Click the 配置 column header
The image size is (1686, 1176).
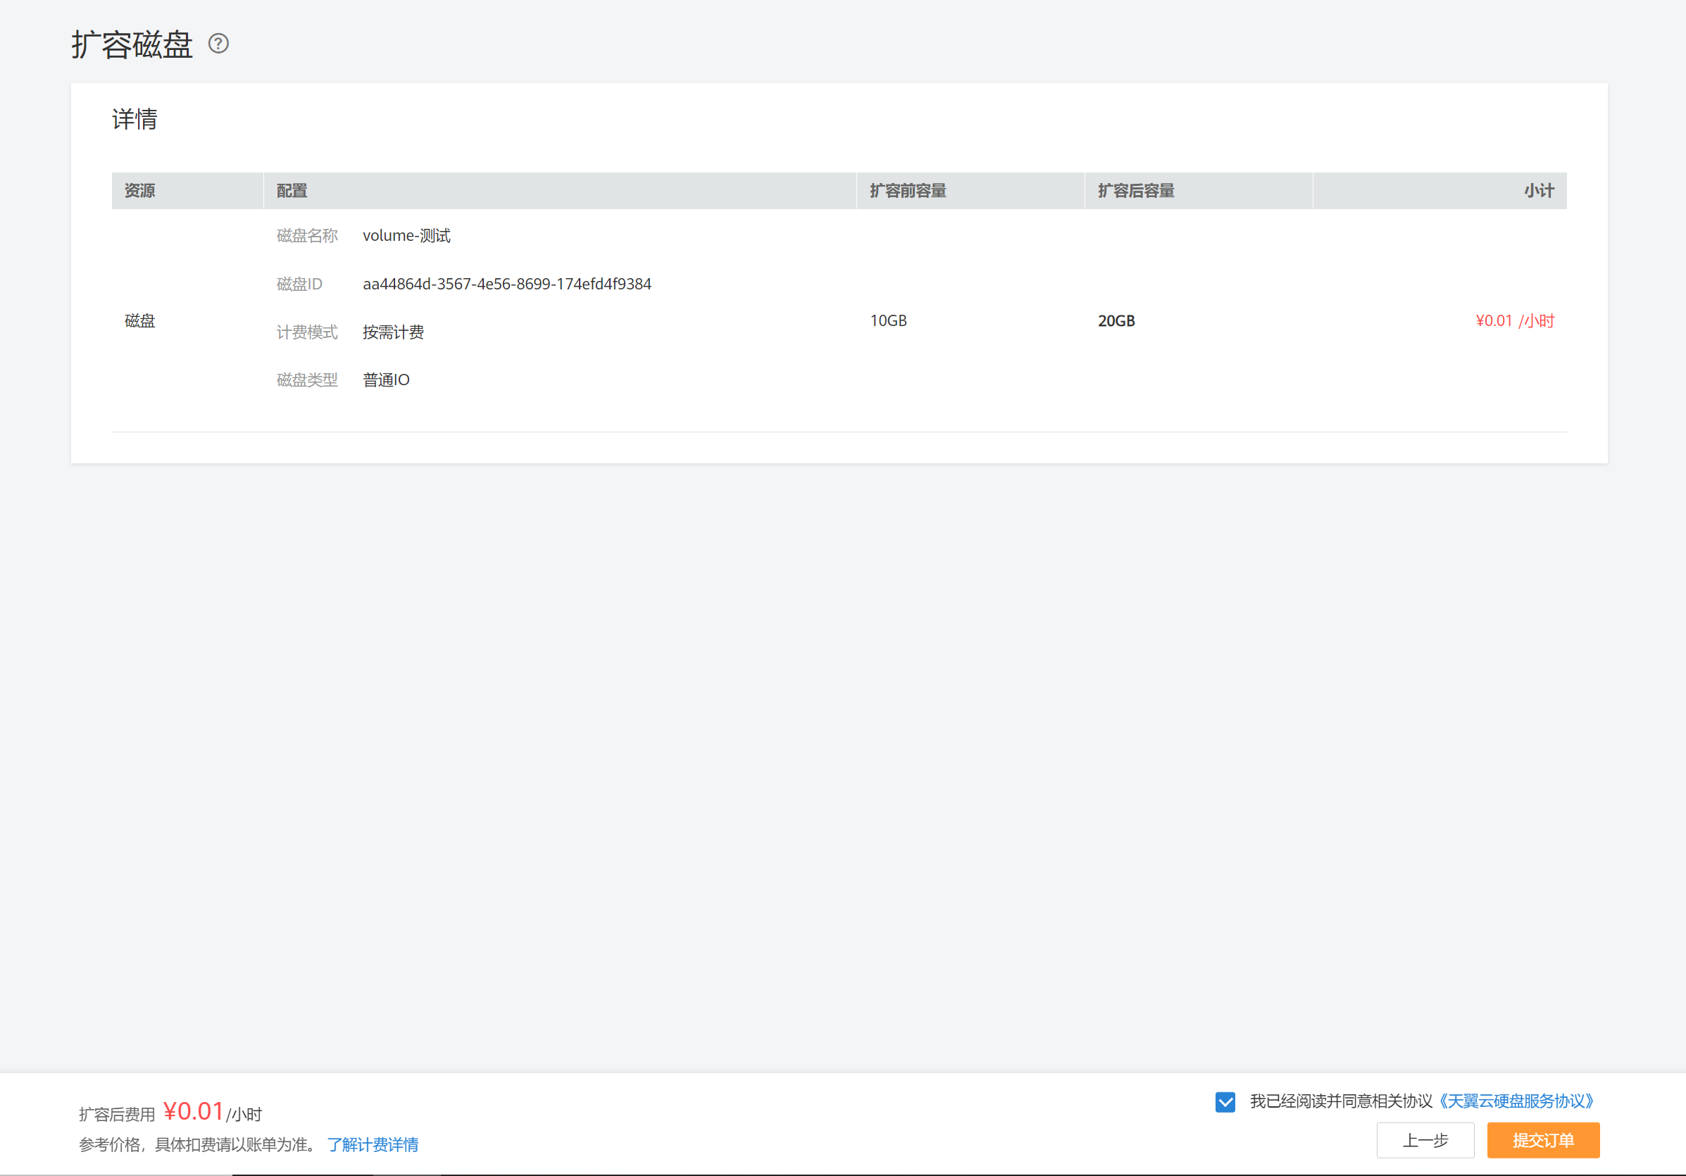[x=292, y=191]
